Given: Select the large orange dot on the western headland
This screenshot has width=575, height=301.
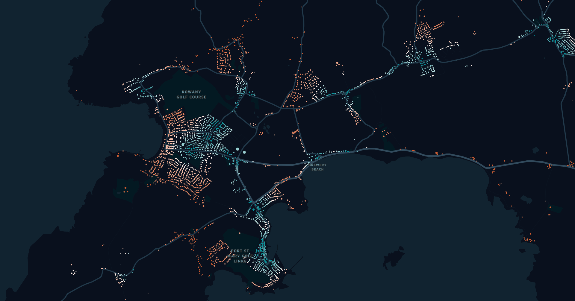Looking at the screenshot, I should point(118,156).
